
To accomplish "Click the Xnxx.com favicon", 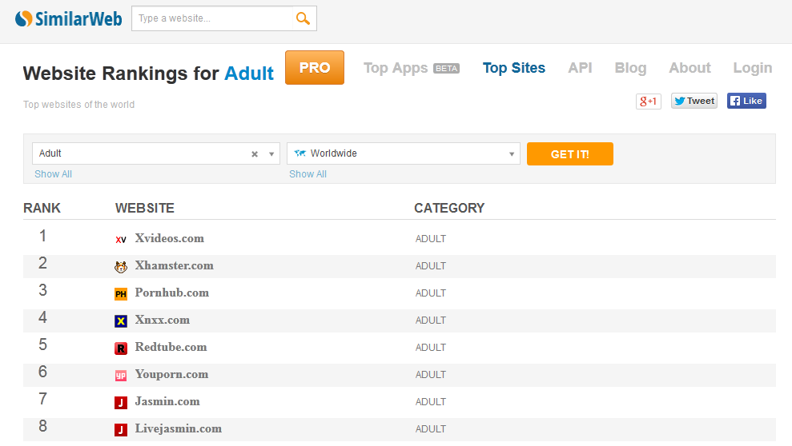I will [x=121, y=321].
